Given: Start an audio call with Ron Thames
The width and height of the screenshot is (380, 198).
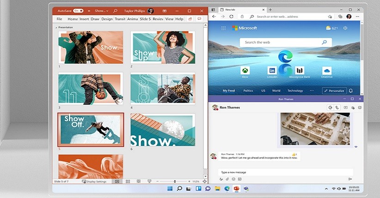Looking at the screenshot, I should pos(337,107).
